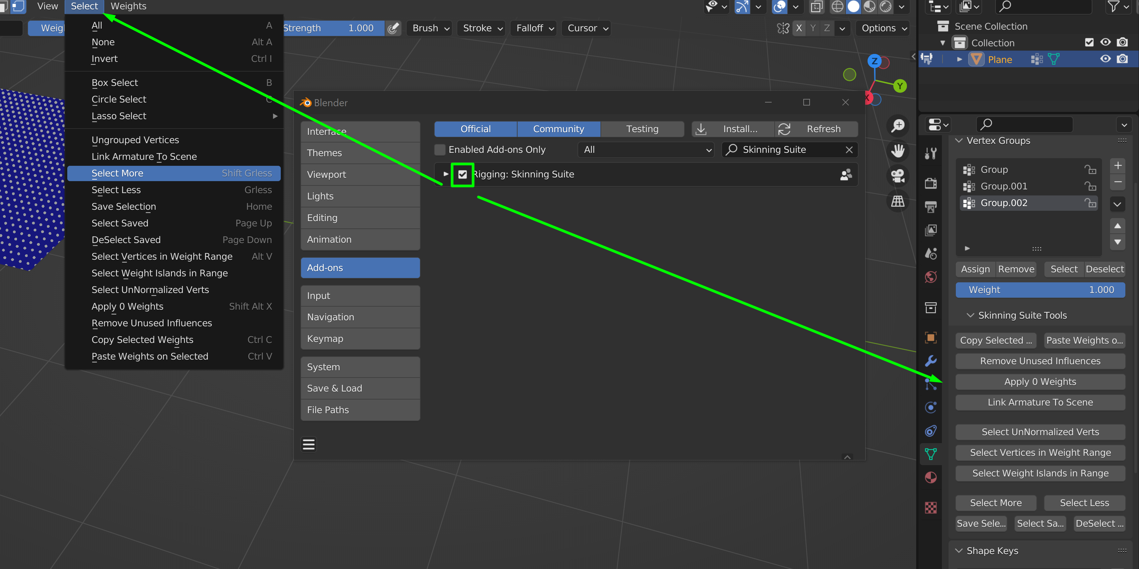Open the Cursor dropdown
Image resolution: width=1139 pixels, height=569 pixels.
(x=587, y=28)
